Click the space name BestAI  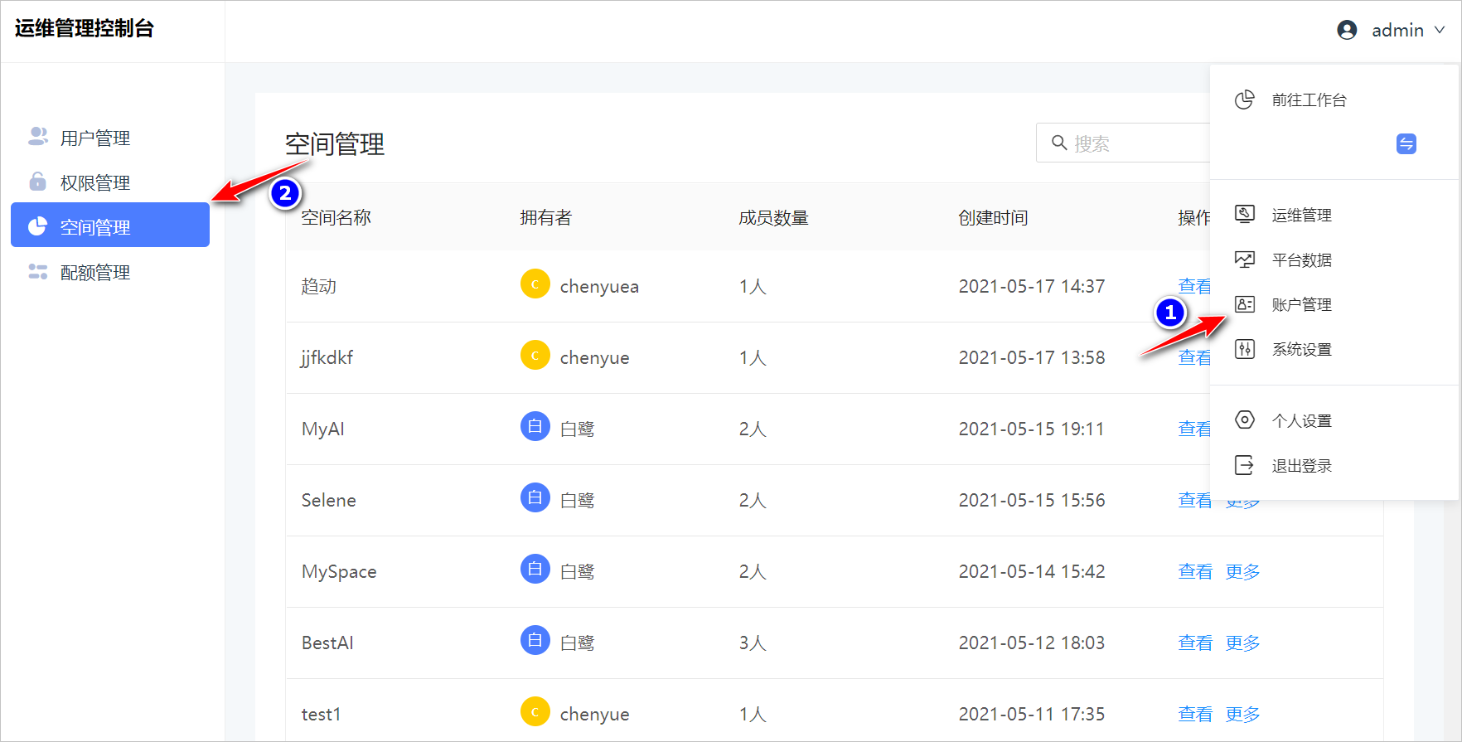[327, 643]
